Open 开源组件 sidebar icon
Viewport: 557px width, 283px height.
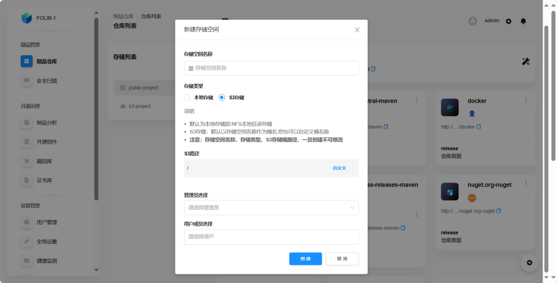tap(27, 142)
